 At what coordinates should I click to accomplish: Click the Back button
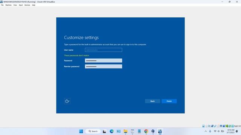point(153,101)
